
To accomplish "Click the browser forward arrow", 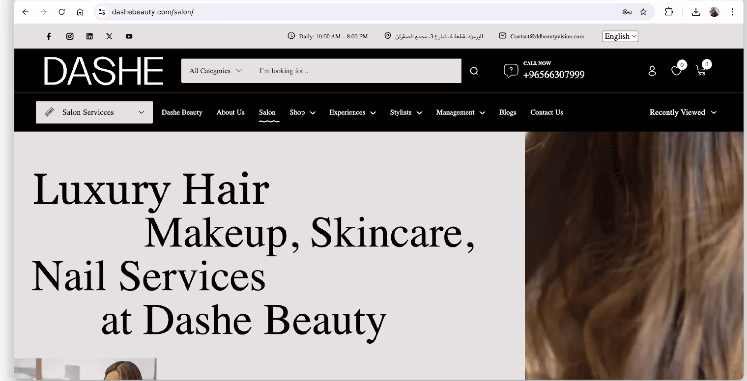I will pos(43,12).
